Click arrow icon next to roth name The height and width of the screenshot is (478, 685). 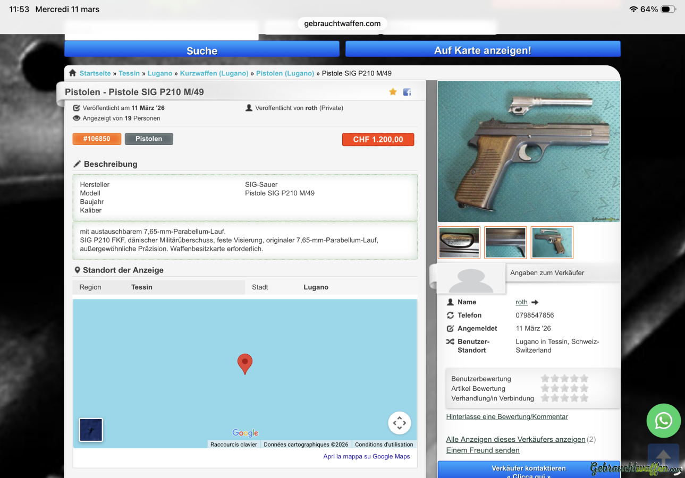535,302
